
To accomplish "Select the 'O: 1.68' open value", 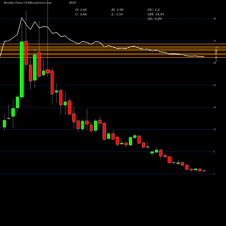I will [x=81, y=10].
